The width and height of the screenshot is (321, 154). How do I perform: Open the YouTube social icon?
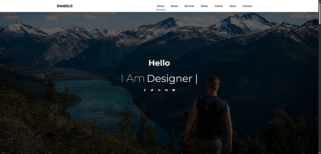pos(174,90)
